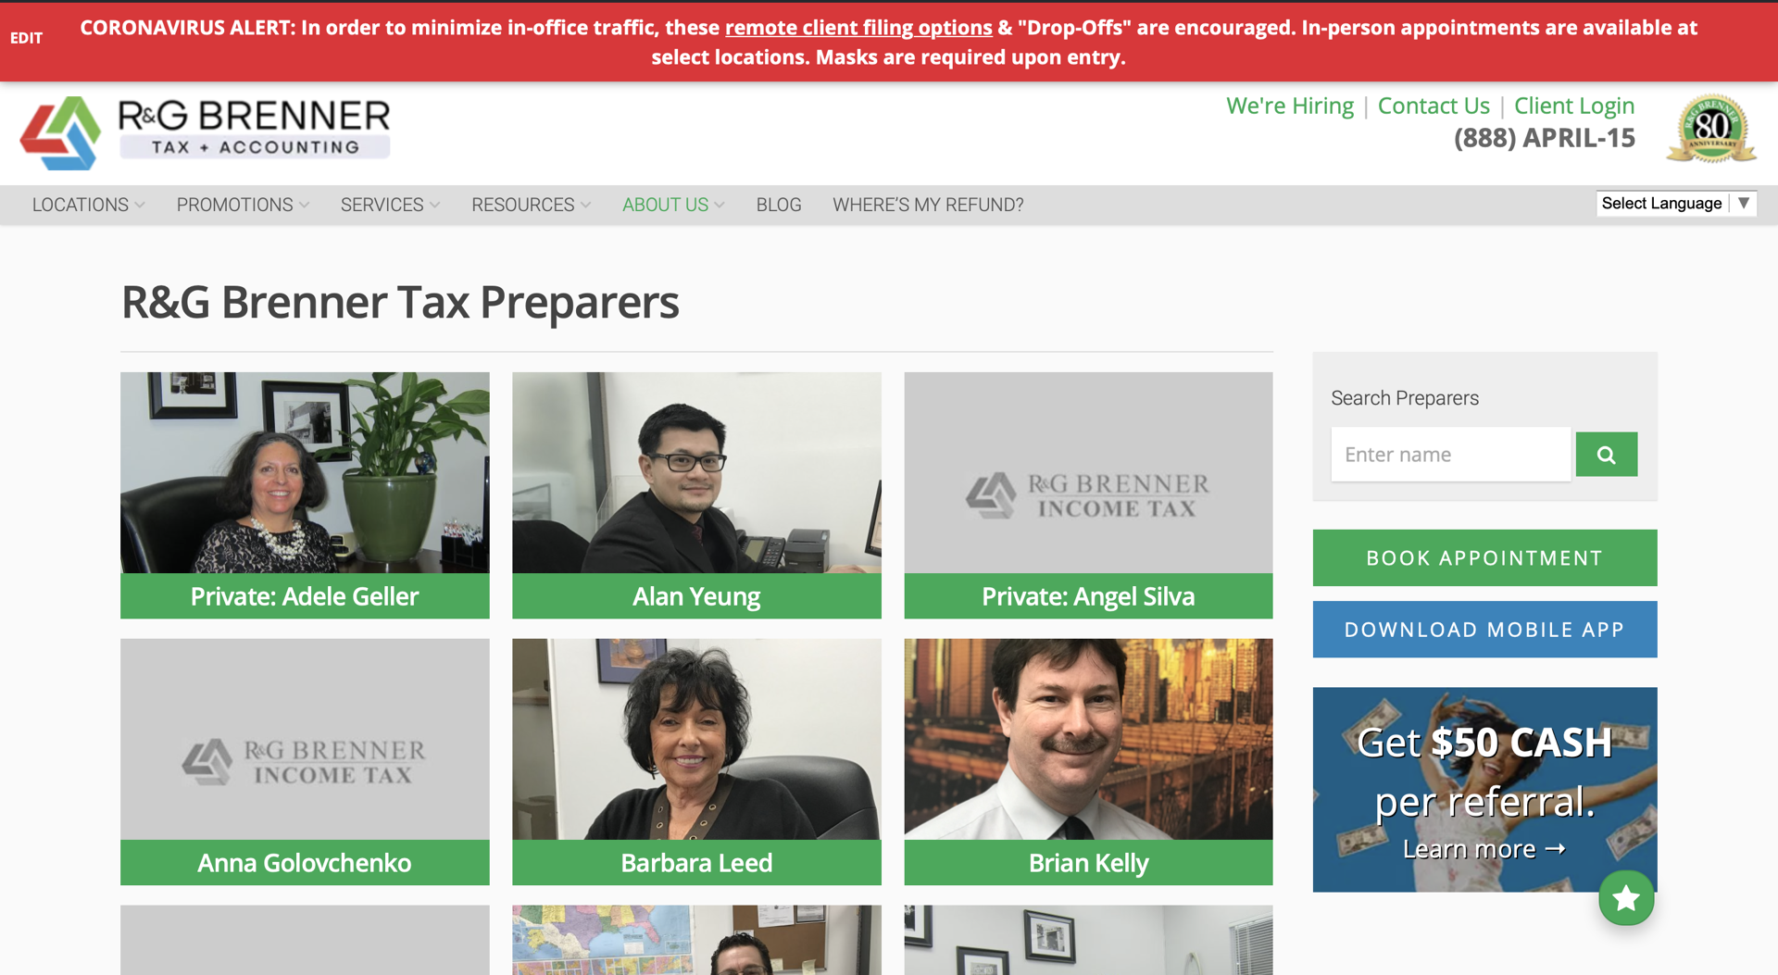Click the (888) APRIL-15 phone number

click(x=1544, y=138)
